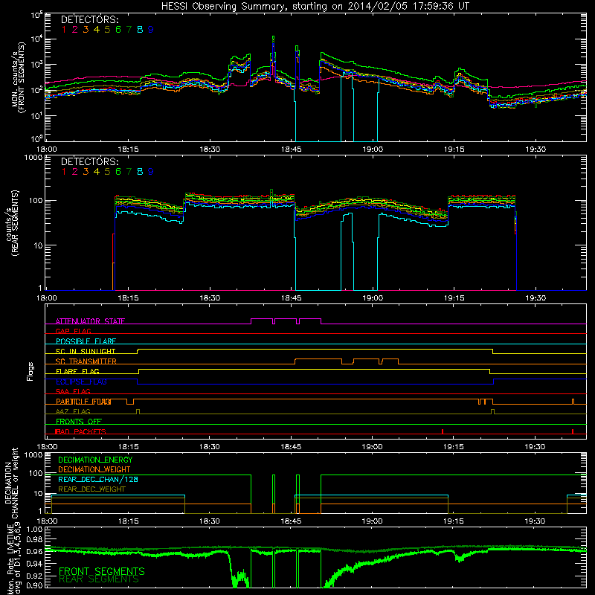This screenshot has height=595, width=595.
Task: Click the FRONT SEGMENTS livetime legend label
Action: click(102, 571)
